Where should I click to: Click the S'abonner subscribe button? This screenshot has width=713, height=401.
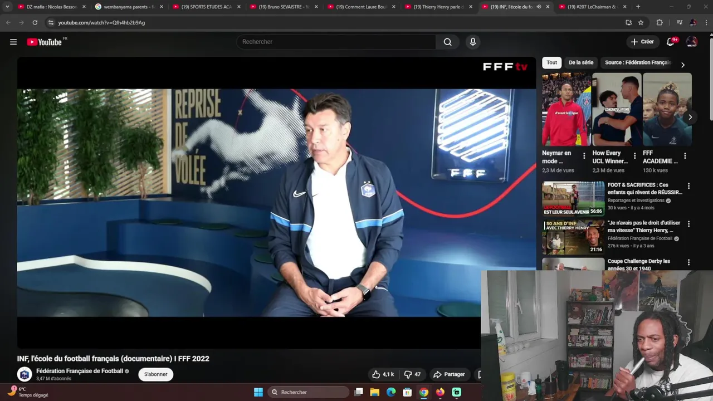click(x=156, y=374)
